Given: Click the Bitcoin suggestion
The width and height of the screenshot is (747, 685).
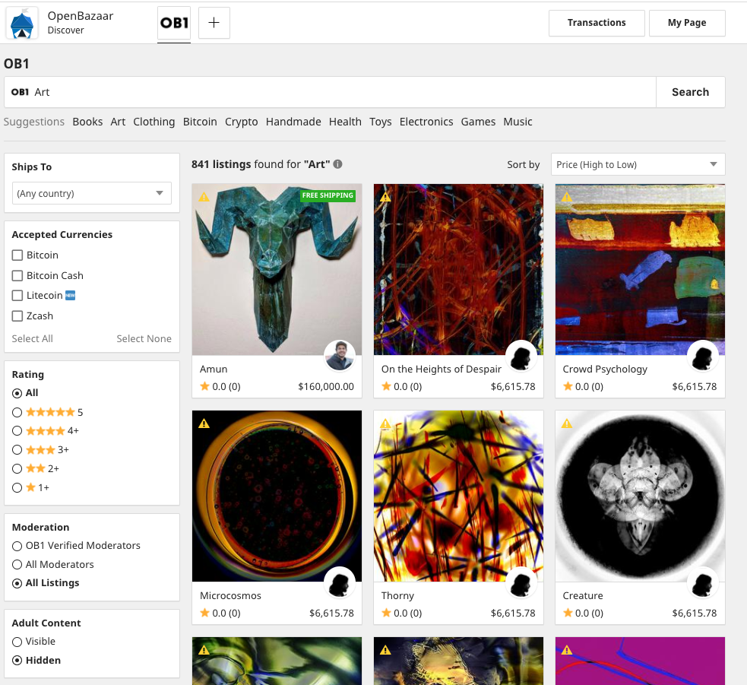Looking at the screenshot, I should coord(200,122).
